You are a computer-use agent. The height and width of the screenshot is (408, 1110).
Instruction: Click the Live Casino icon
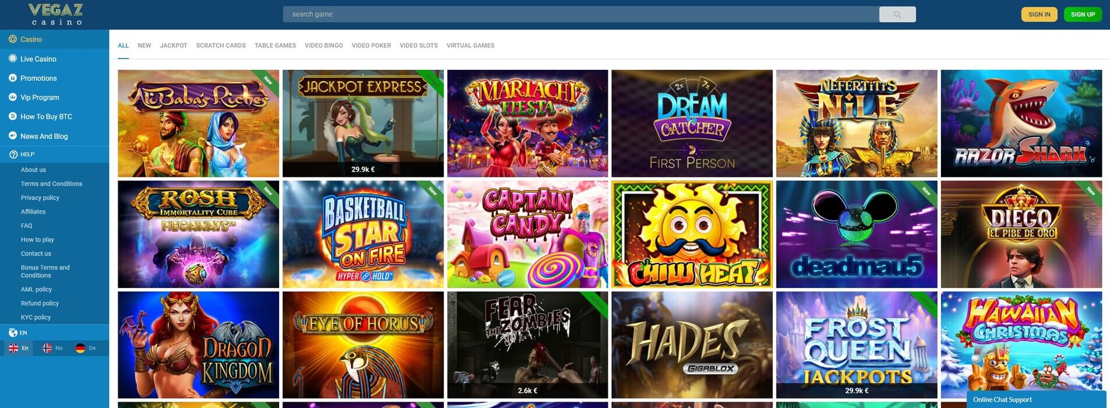13,58
